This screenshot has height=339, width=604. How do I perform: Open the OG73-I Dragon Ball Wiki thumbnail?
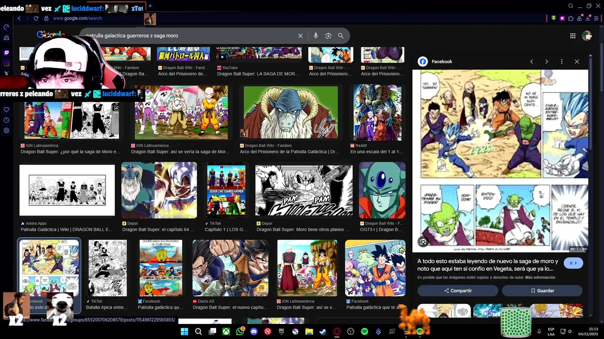pos(382,190)
